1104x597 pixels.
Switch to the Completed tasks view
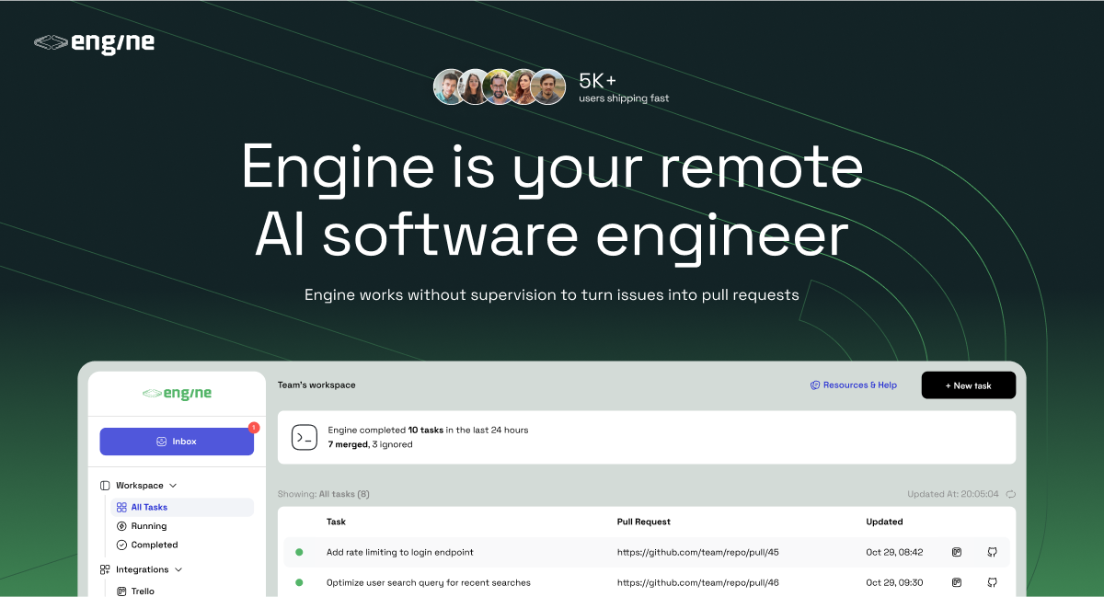154,545
